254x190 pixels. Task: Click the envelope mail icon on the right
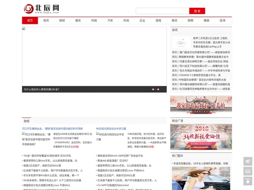tap(248, 171)
